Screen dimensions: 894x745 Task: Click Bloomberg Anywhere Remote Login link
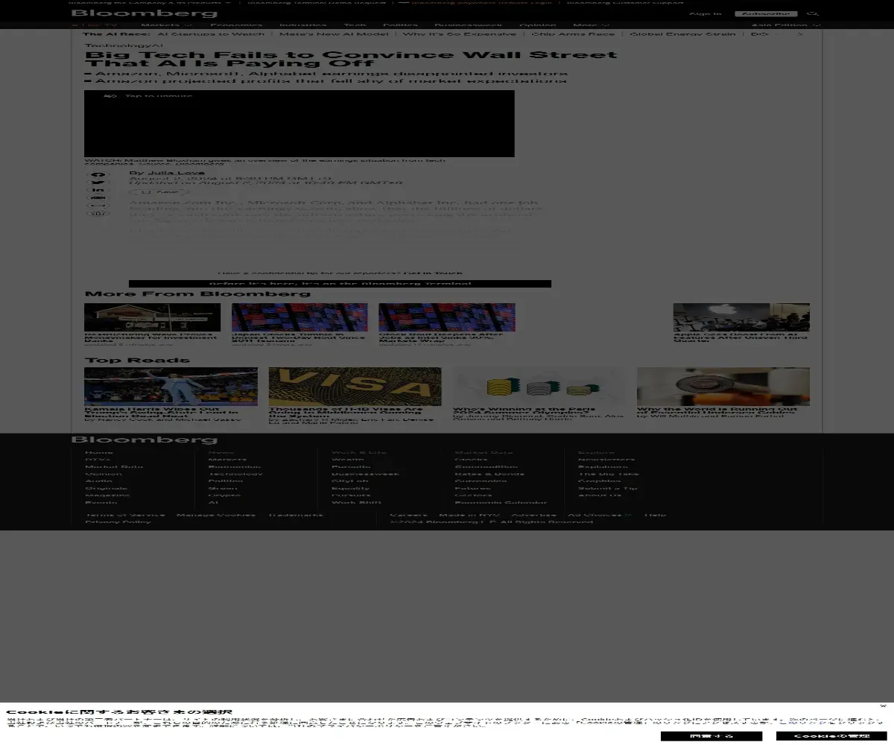[x=475, y=2]
